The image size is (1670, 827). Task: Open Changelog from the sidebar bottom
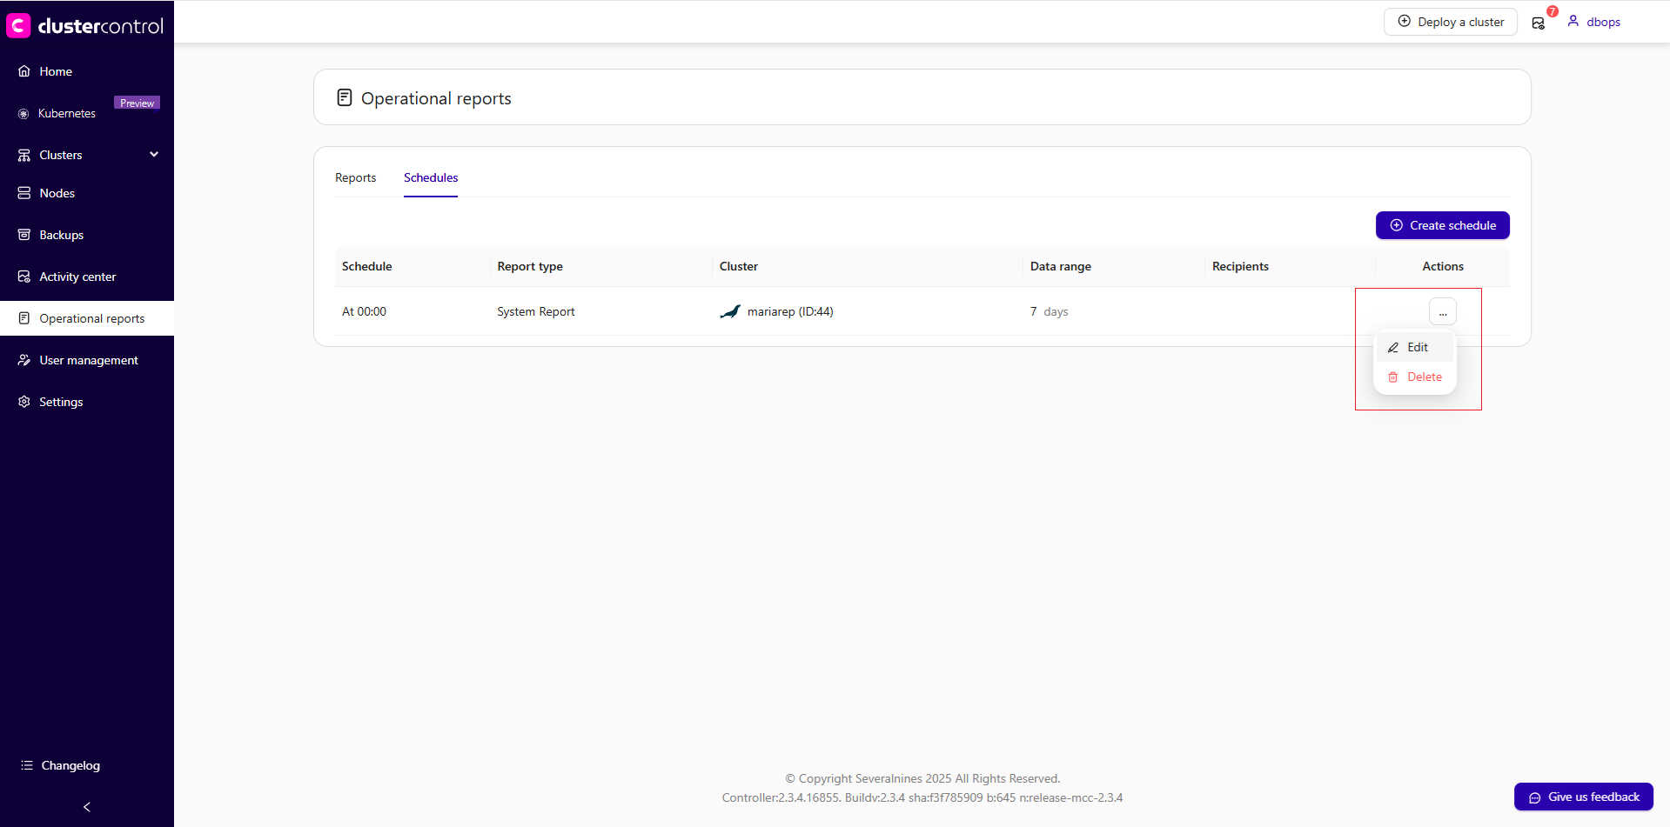coord(70,765)
